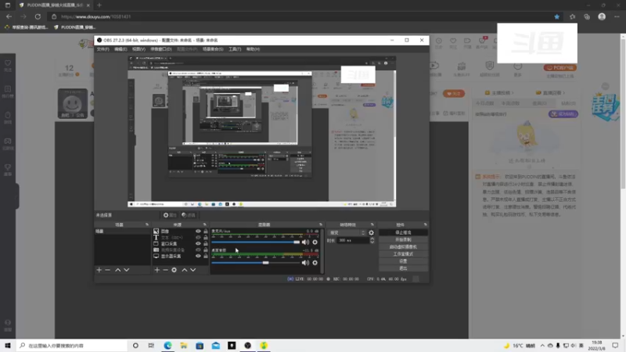Click the 退出 button in OBS controls
This screenshot has height=352, width=626.
[x=403, y=268]
